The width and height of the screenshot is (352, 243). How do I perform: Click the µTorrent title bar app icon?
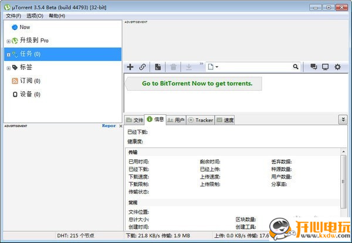[7, 7]
